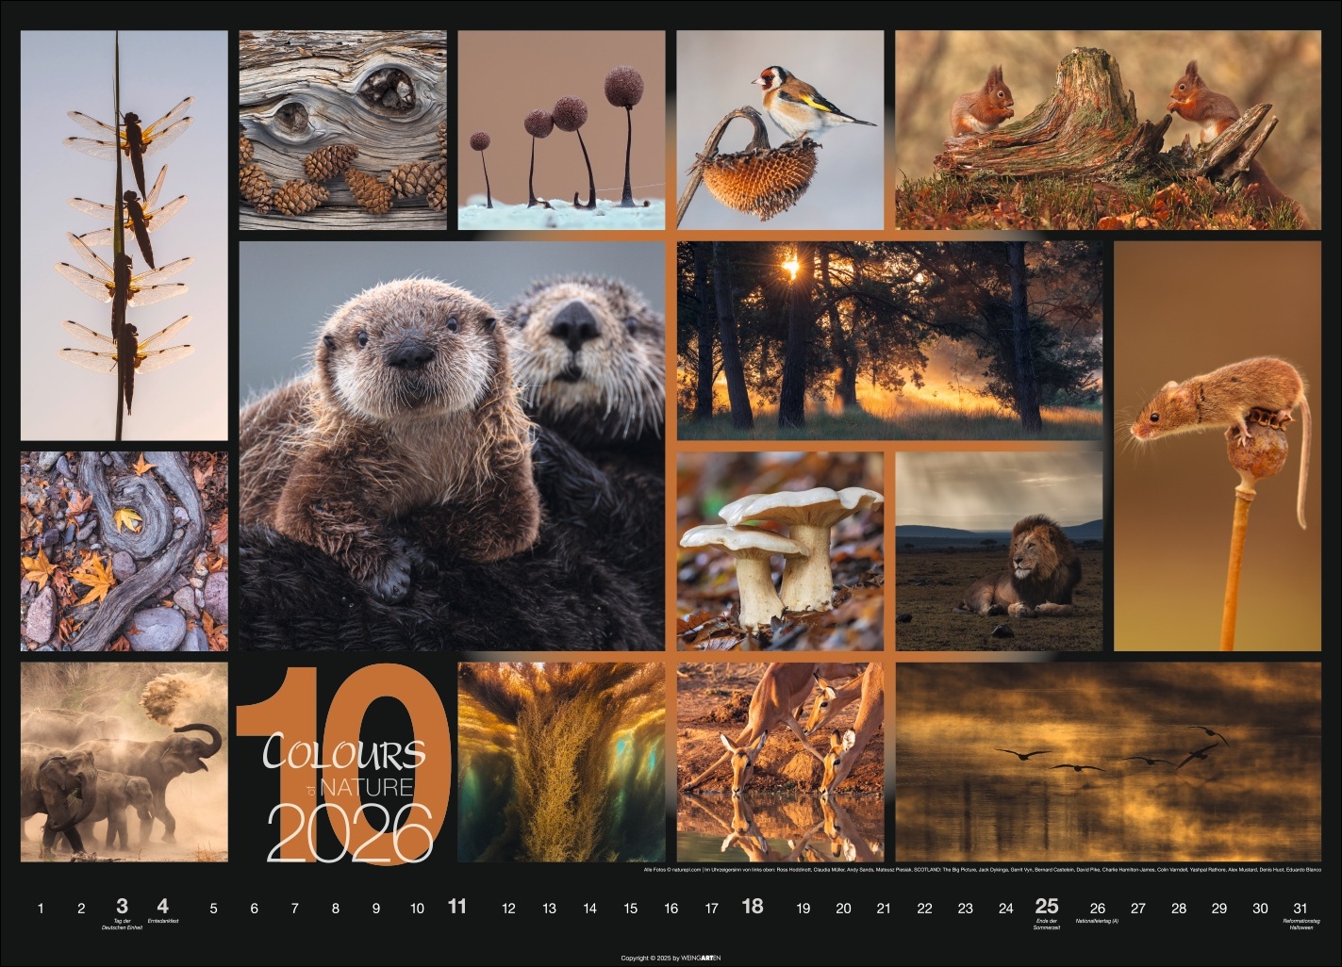Click the dragonflies on stem photo

124,236
